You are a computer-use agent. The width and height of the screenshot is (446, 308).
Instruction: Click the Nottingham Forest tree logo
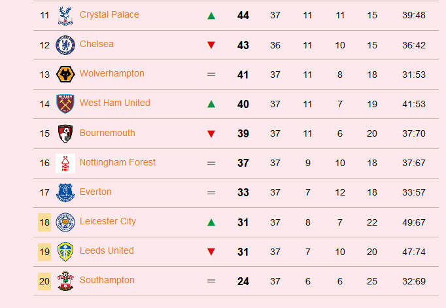coord(65,163)
